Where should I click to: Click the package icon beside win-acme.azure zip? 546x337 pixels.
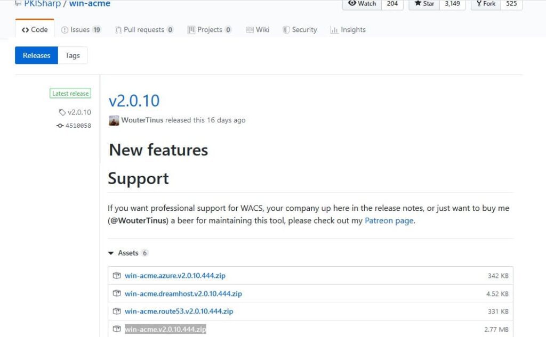click(x=116, y=276)
